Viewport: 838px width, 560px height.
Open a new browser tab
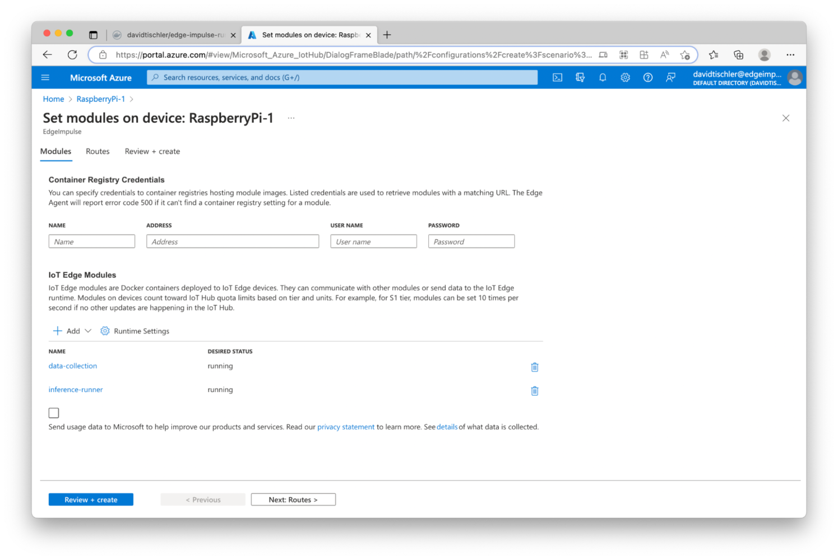coord(387,35)
